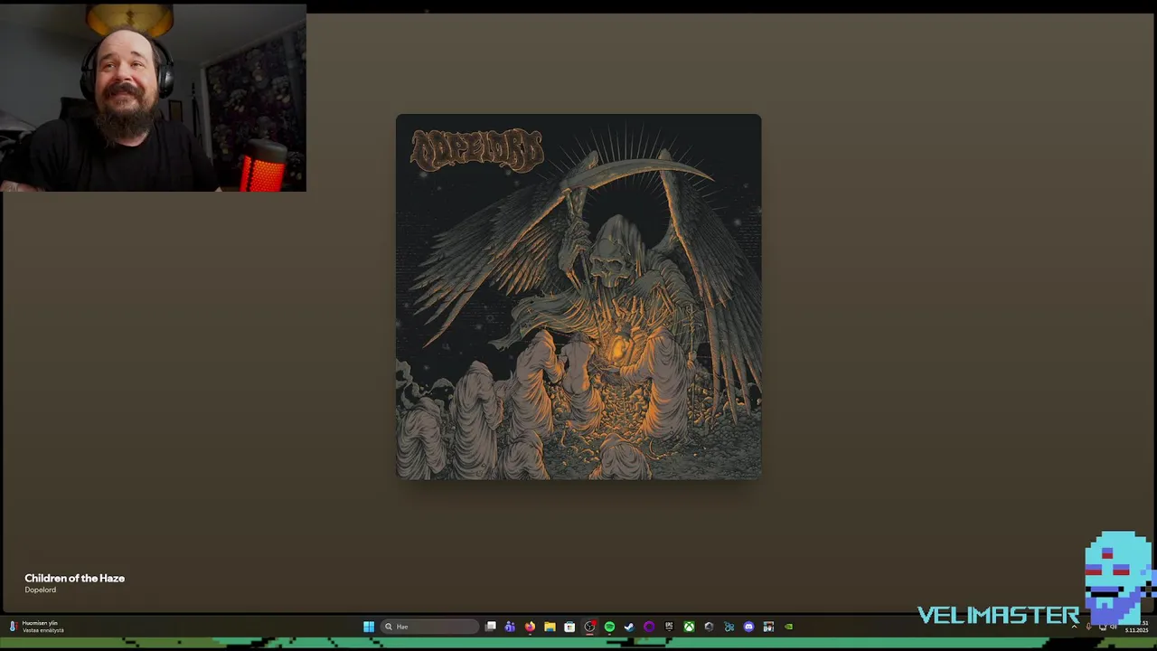
Task: Open the picture app icon next to Discord
Action: [768, 627]
